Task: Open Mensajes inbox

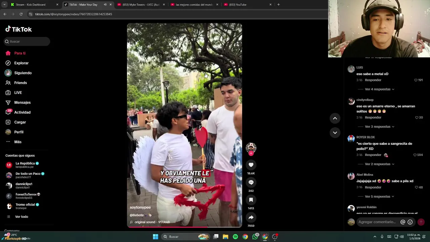Action: point(18,103)
